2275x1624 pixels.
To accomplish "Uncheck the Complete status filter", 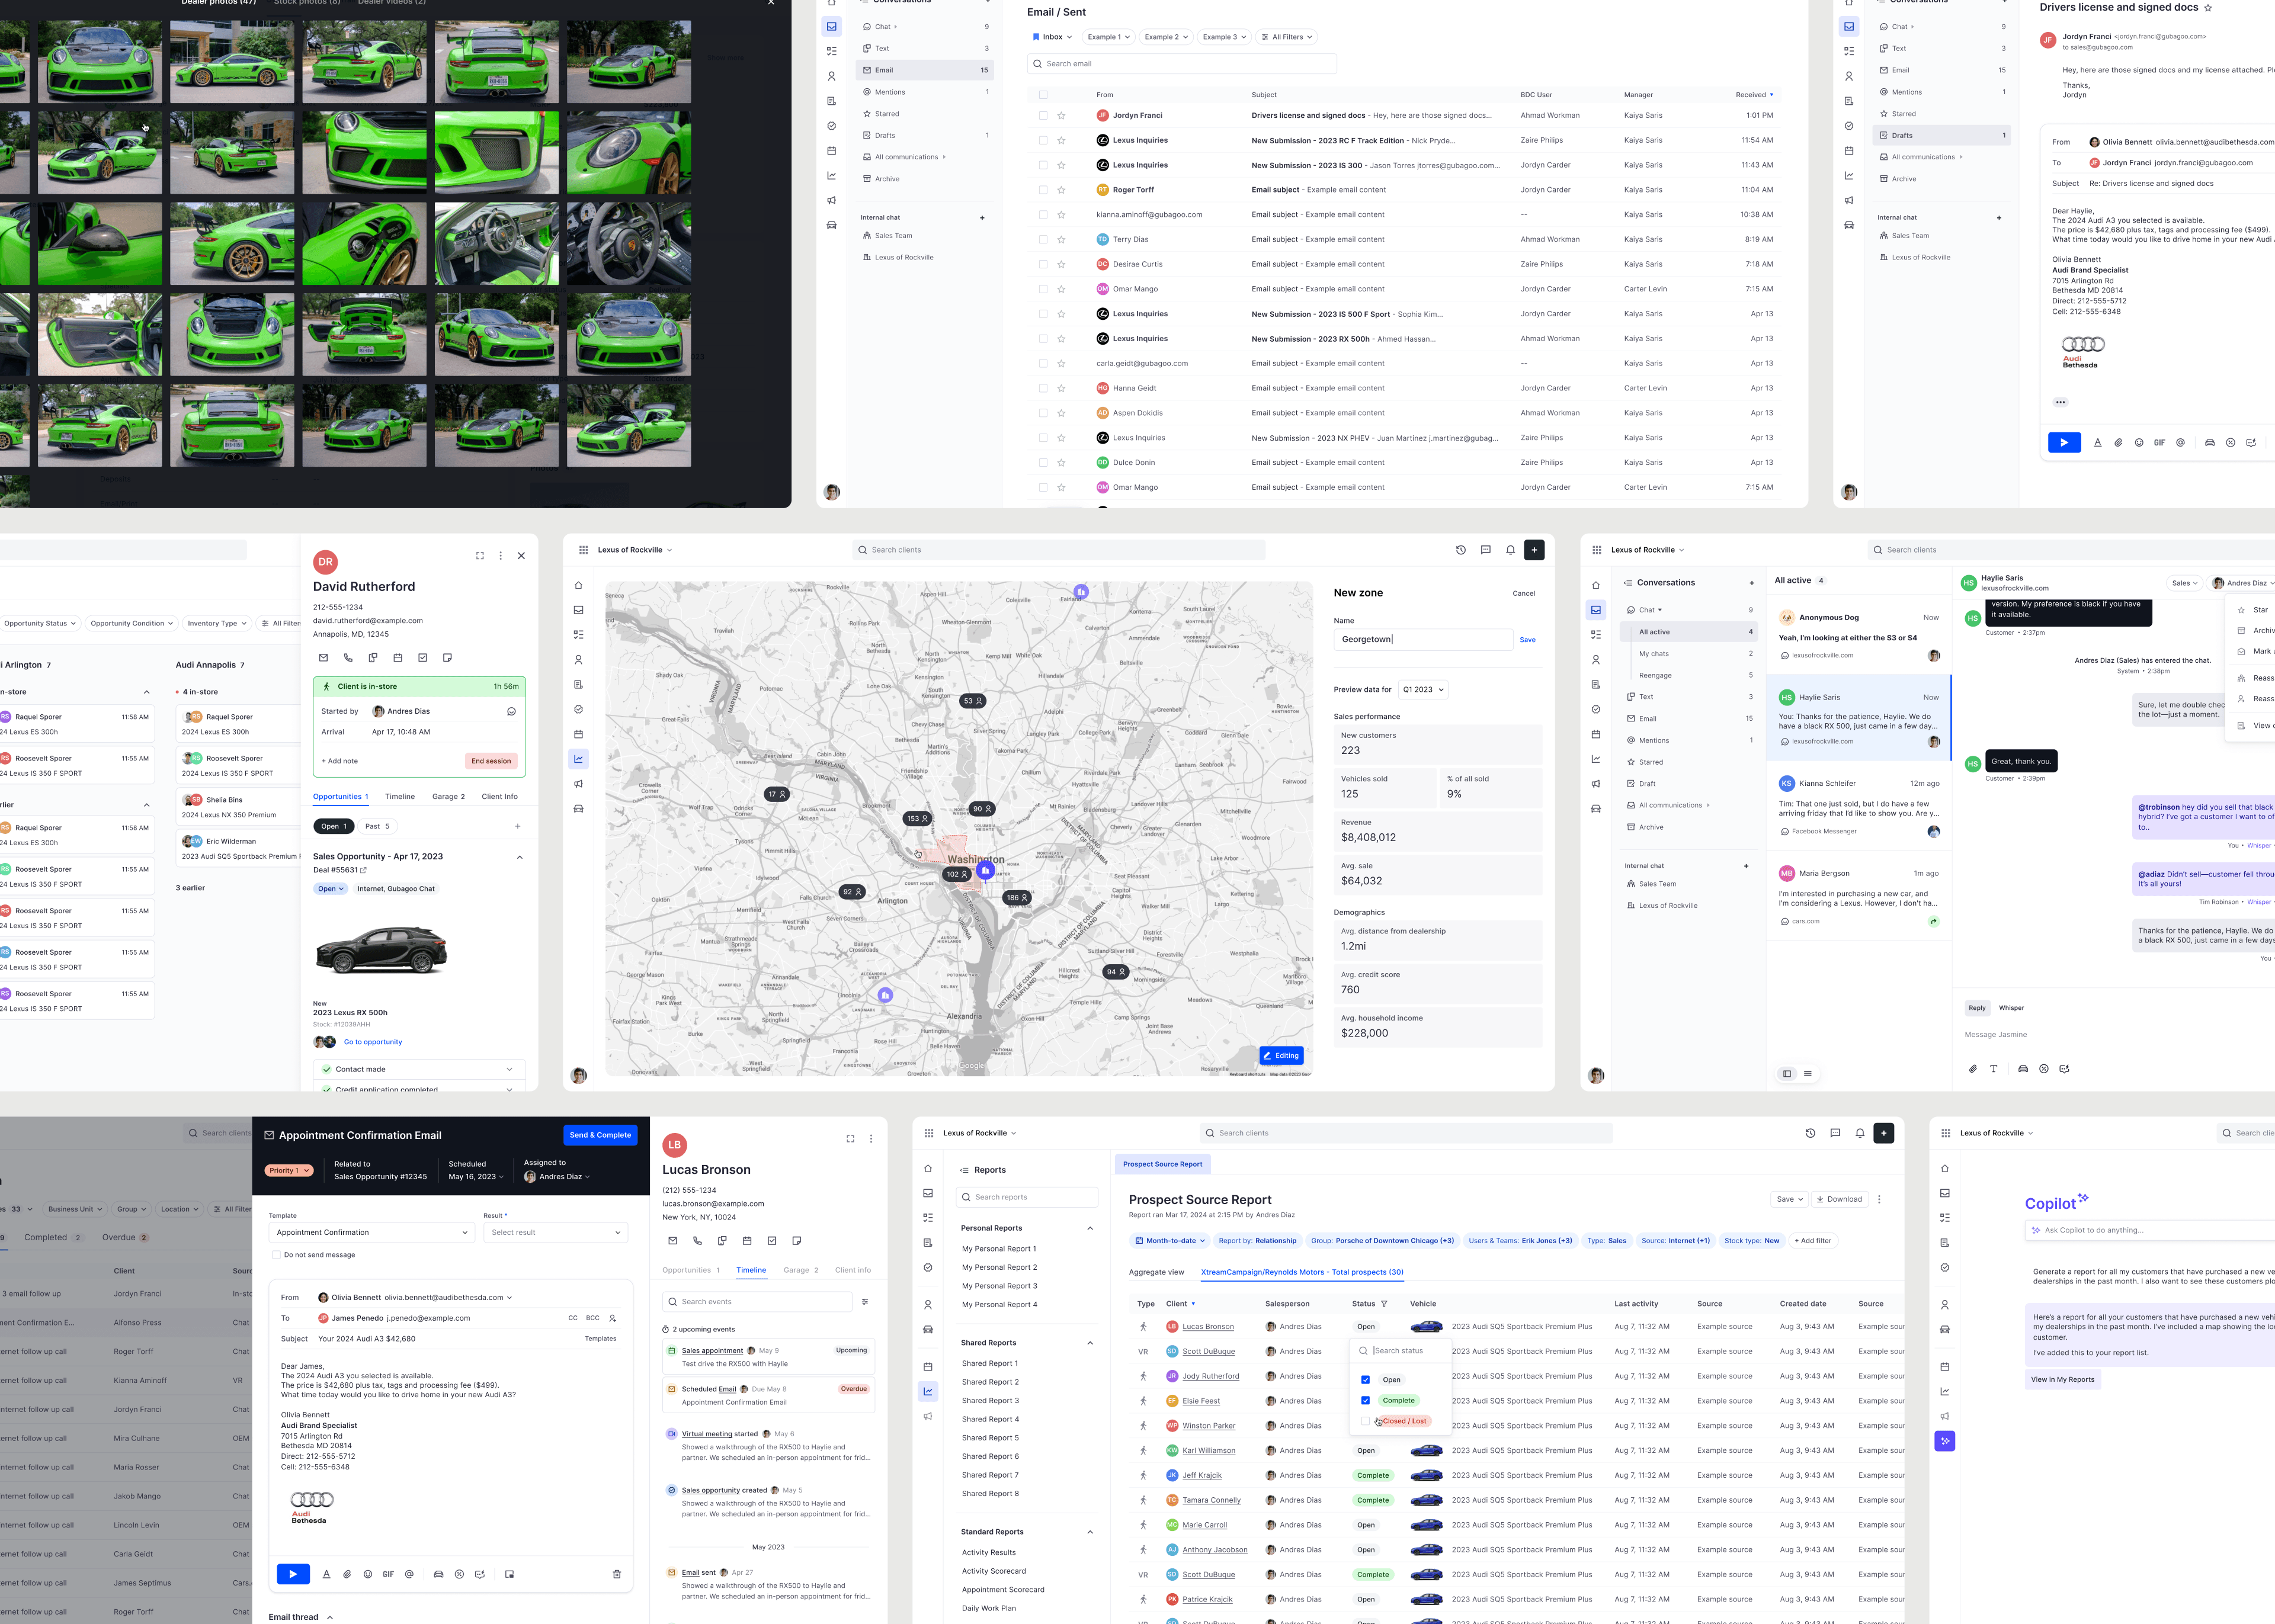I will coord(1366,1400).
